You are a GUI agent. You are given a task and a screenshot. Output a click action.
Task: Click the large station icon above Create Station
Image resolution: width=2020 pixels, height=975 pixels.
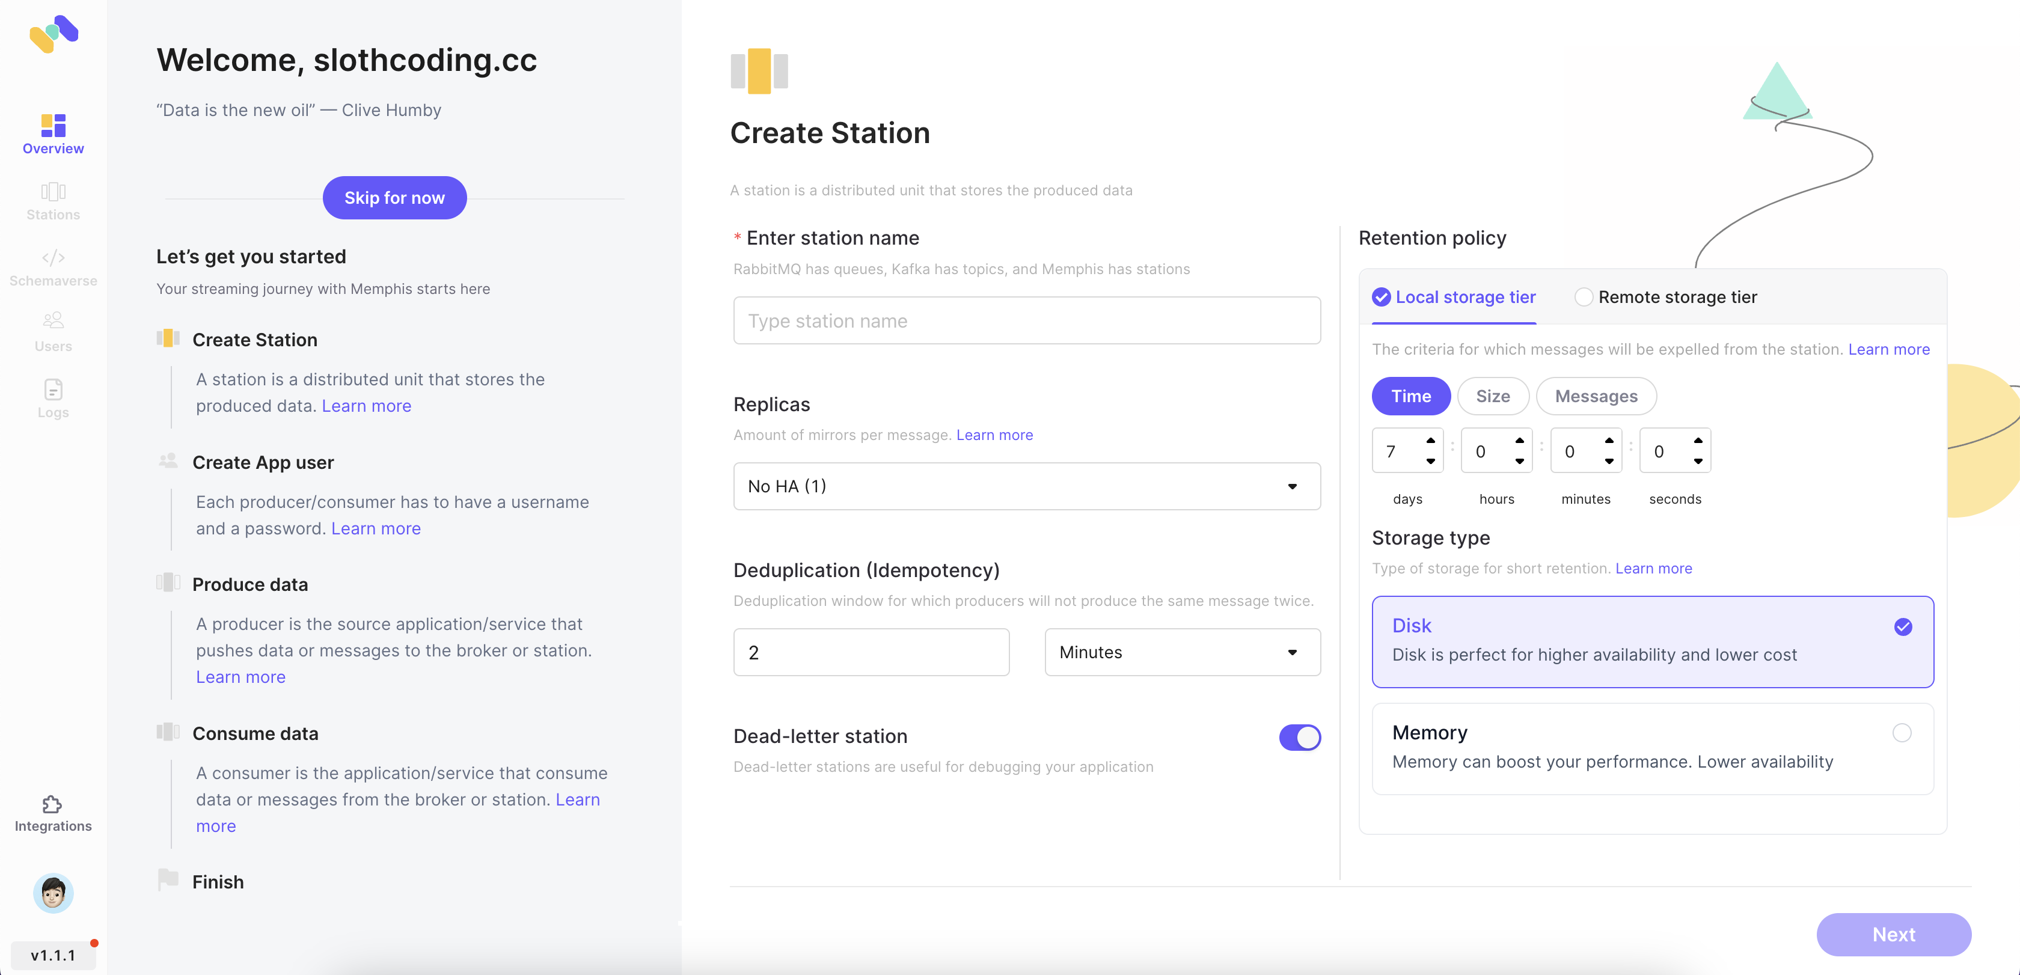pyautogui.click(x=759, y=72)
